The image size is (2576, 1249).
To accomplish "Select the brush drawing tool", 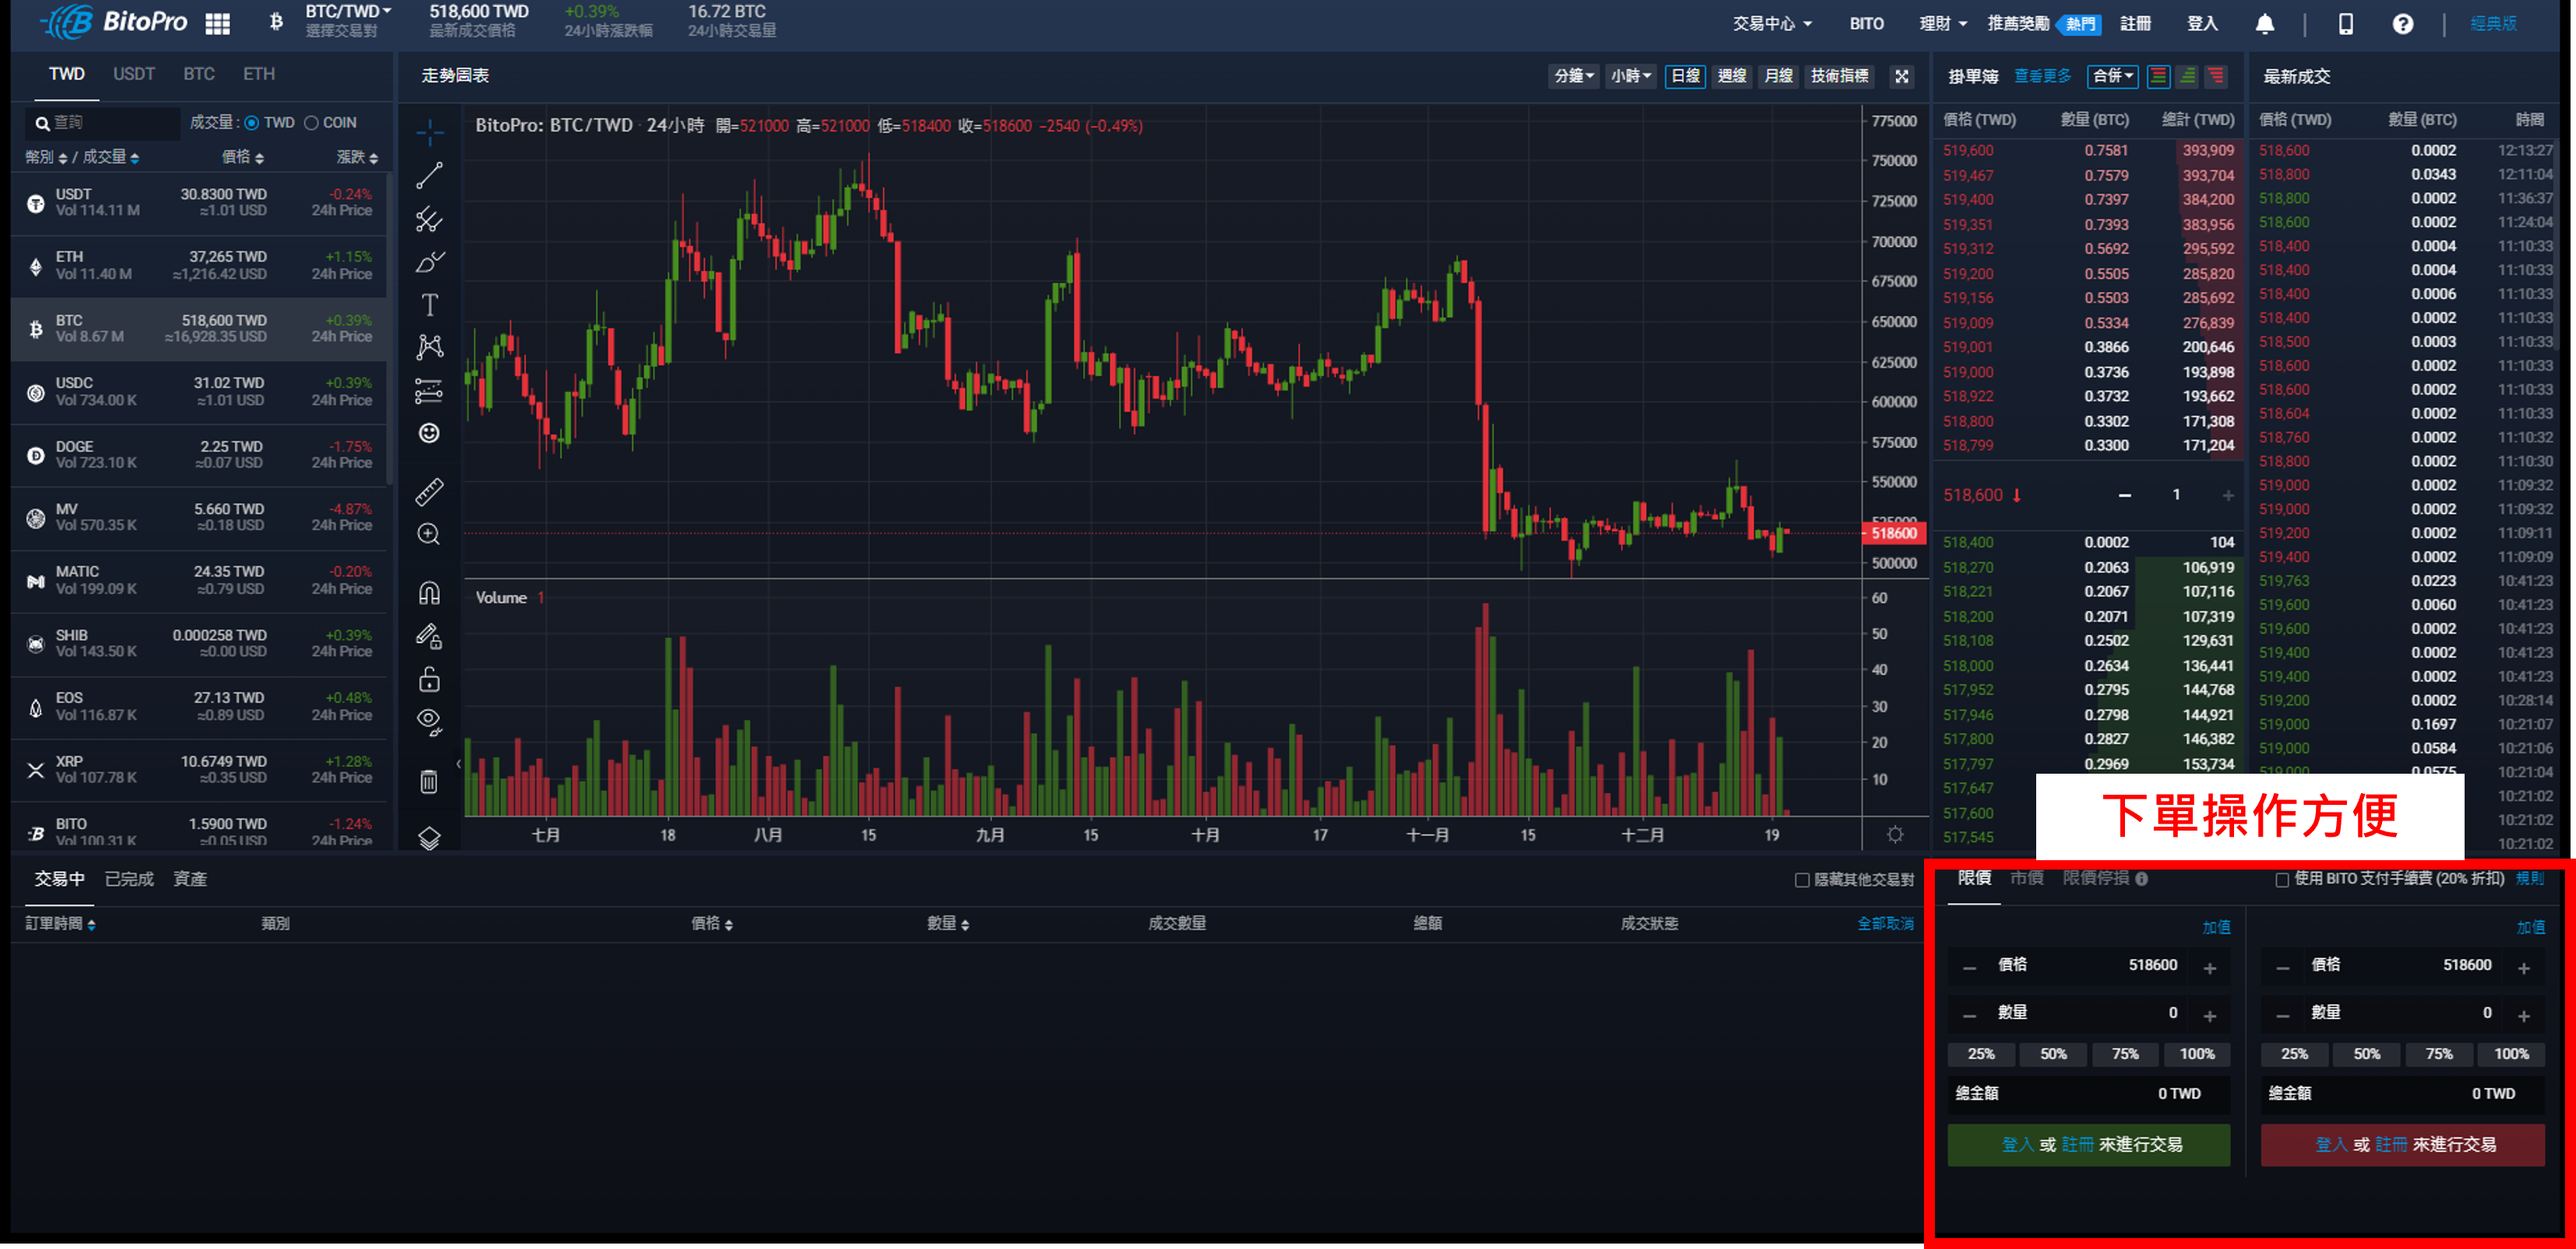I will click(430, 262).
